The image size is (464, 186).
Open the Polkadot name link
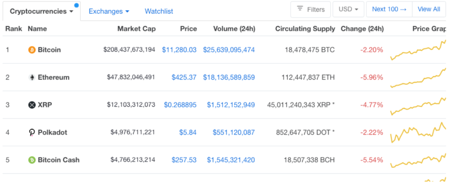(52, 132)
